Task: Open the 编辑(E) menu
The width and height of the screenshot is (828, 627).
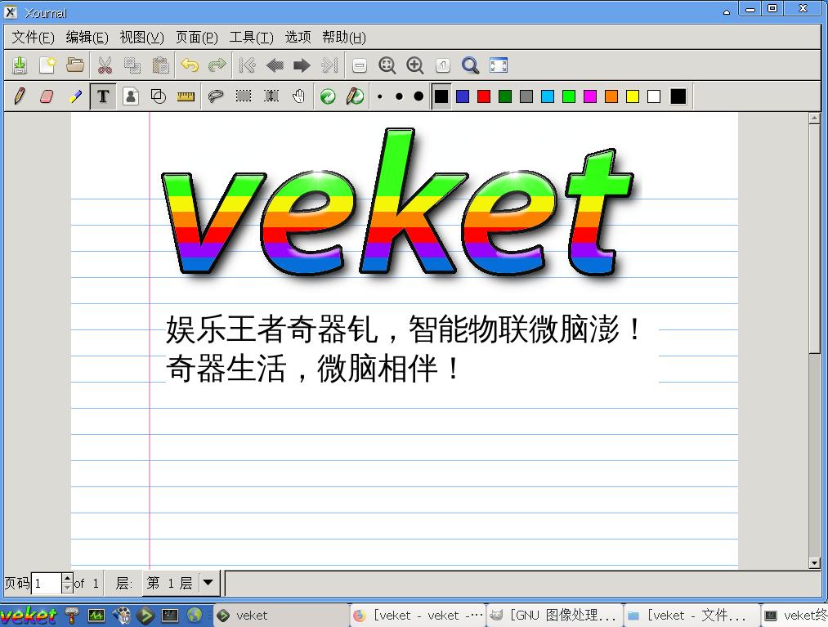Action: (87, 37)
